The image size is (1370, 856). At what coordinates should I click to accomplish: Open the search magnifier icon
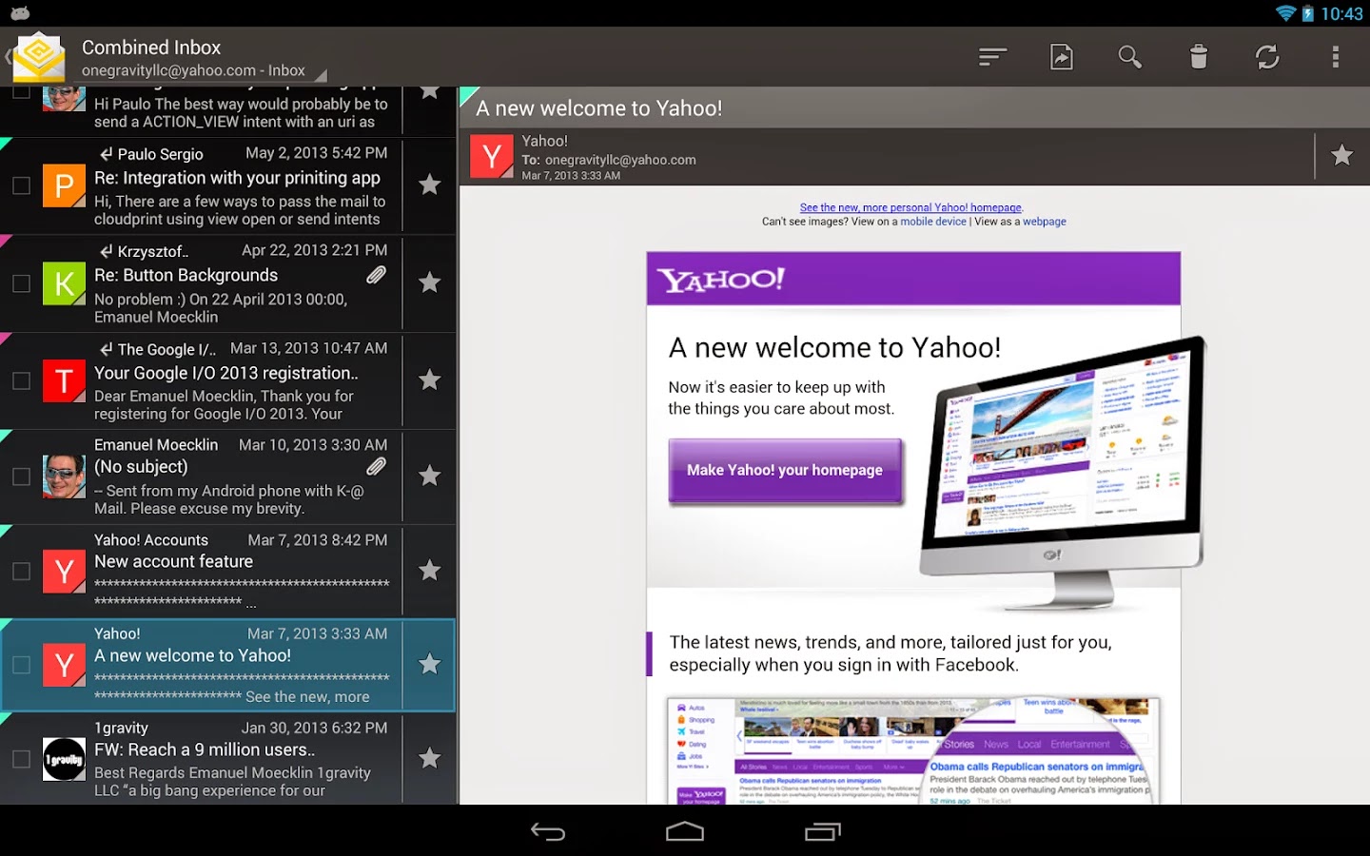point(1129,57)
